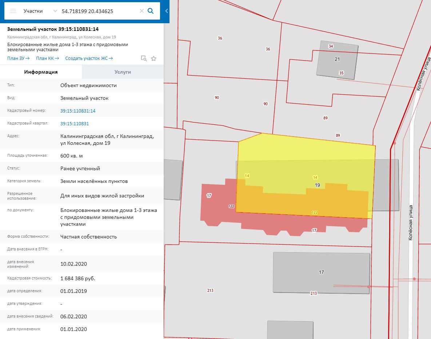The image size is (431, 339).
Task: Open the План КК link
Action: [x=47, y=58]
